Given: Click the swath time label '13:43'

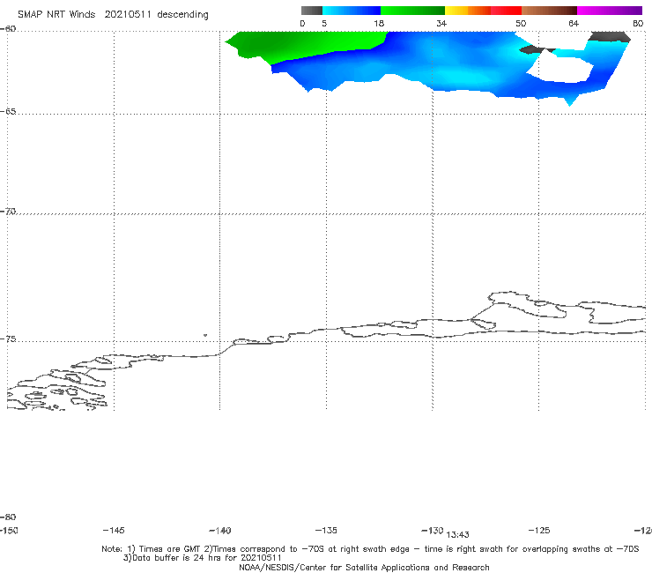Looking at the screenshot, I should [x=458, y=535].
